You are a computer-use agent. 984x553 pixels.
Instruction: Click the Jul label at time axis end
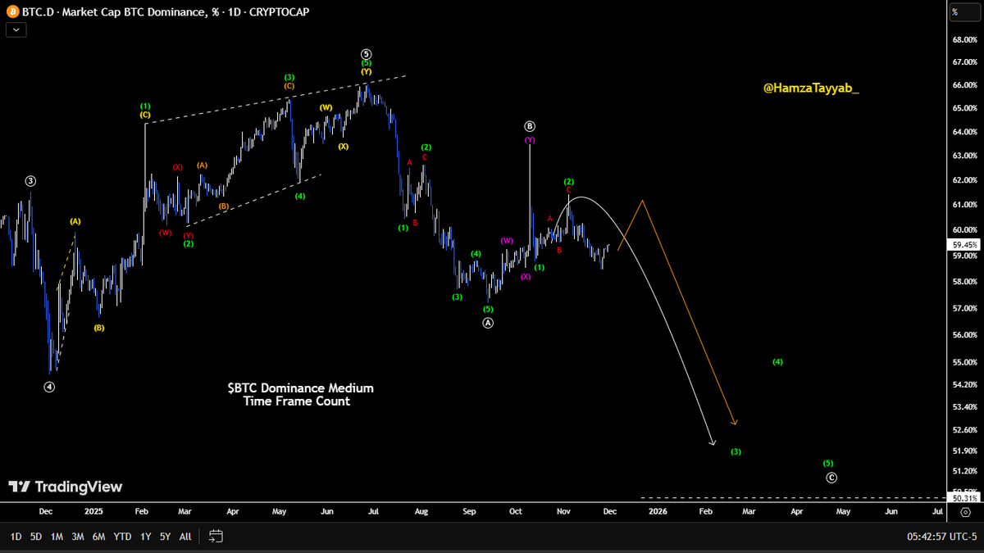click(x=937, y=512)
